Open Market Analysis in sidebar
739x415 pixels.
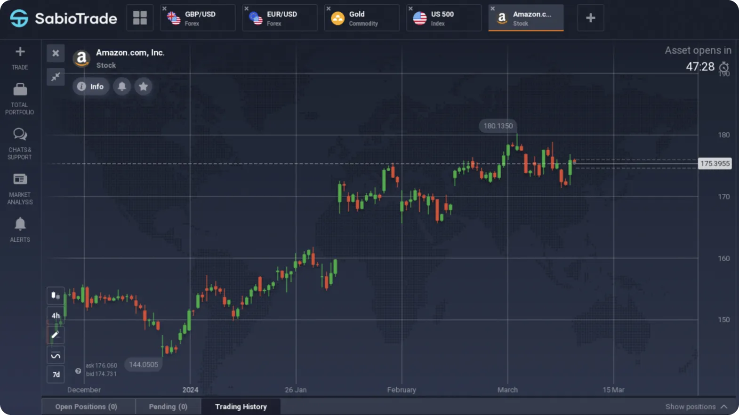pos(20,189)
